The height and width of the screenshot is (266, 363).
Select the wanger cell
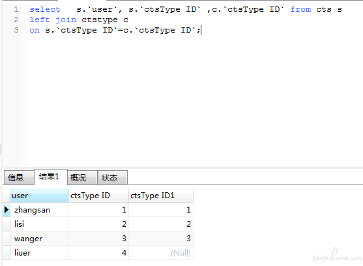click(39, 239)
